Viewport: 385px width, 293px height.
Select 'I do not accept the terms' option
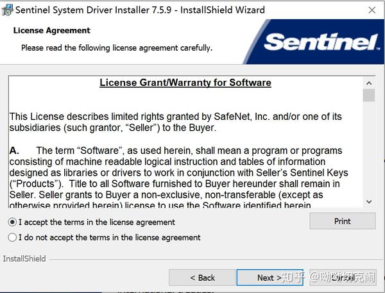[x=12, y=237]
